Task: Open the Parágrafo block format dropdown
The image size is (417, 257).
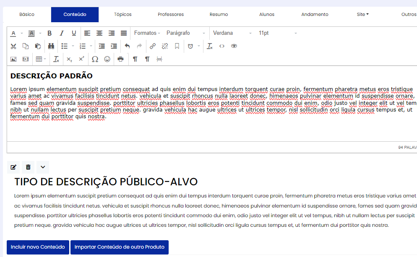Action: 186,33
